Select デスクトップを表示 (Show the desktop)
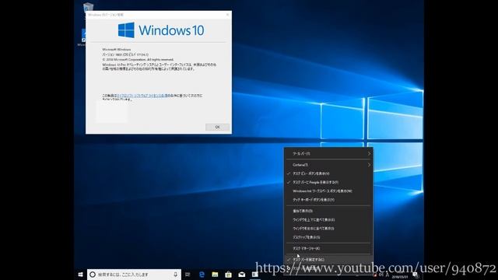Screen dimensions: 498x280 [x=328, y=237]
